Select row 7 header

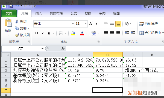(6, 90)
